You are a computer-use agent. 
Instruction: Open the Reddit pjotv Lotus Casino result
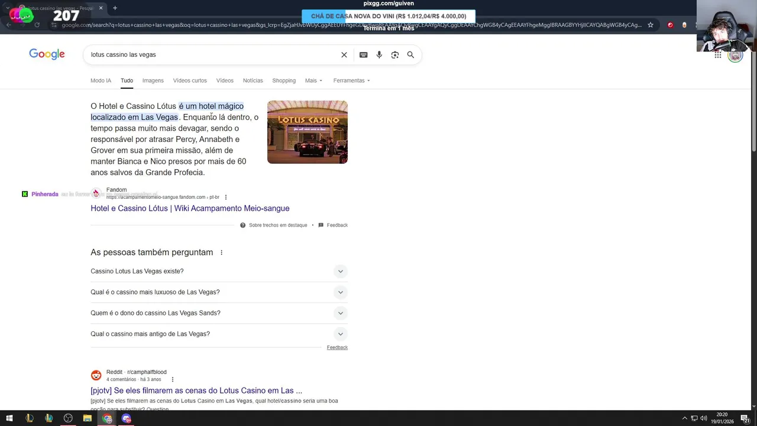click(196, 390)
